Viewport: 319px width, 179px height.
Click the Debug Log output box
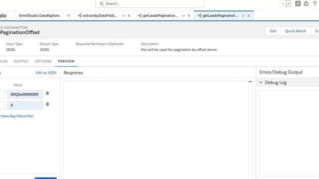pyautogui.click(x=289, y=133)
